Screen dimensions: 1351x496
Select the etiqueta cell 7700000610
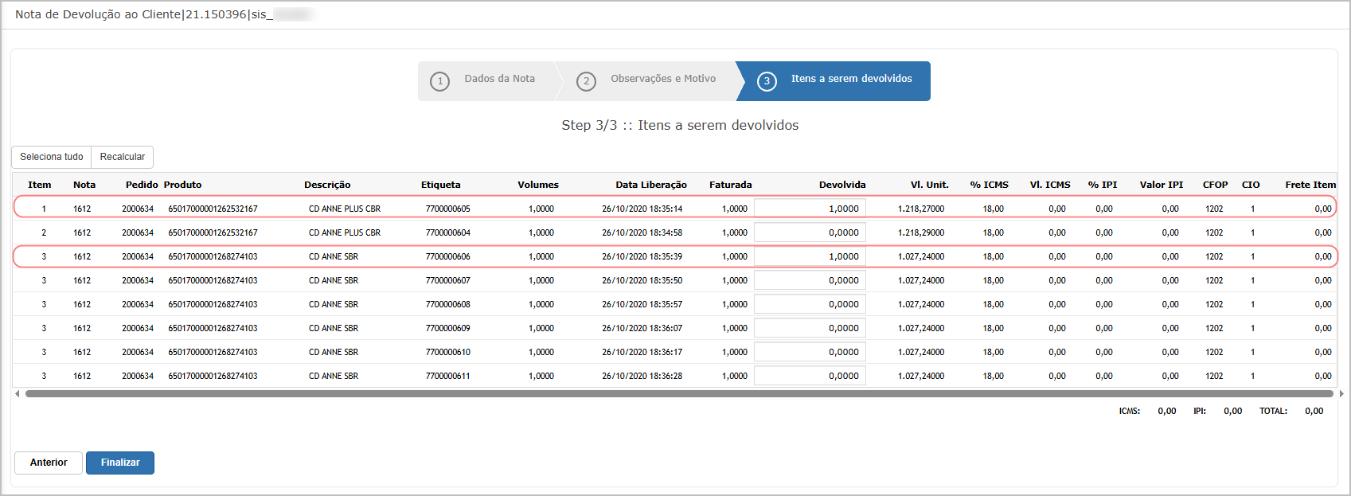(x=447, y=352)
